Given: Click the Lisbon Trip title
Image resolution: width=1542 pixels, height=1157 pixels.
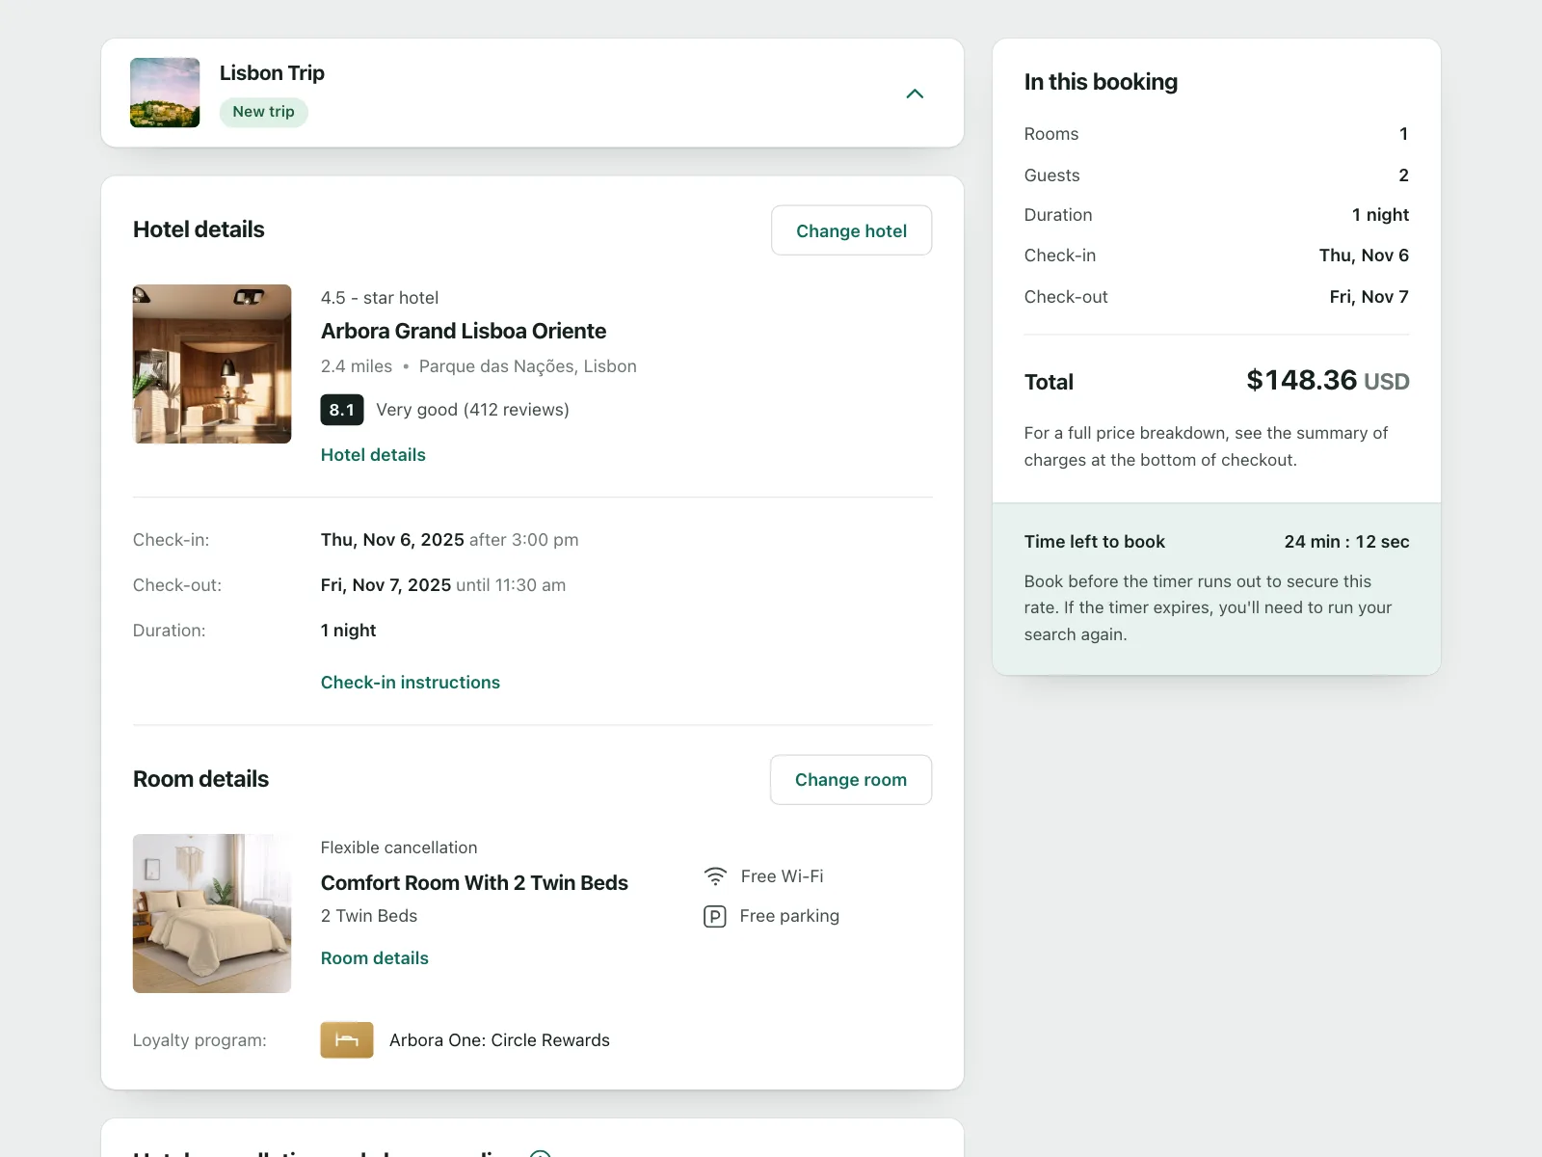Looking at the screenshot, I should tap(272, 73).
